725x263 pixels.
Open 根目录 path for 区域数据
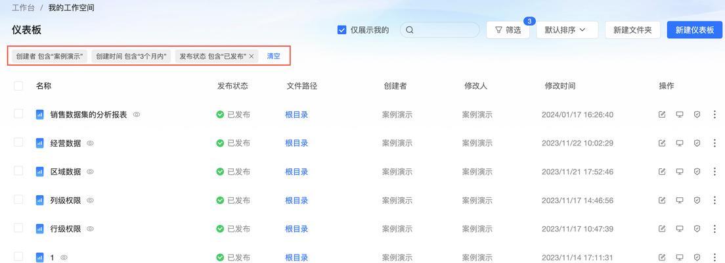pyautogui.click(x=296, y=172)
